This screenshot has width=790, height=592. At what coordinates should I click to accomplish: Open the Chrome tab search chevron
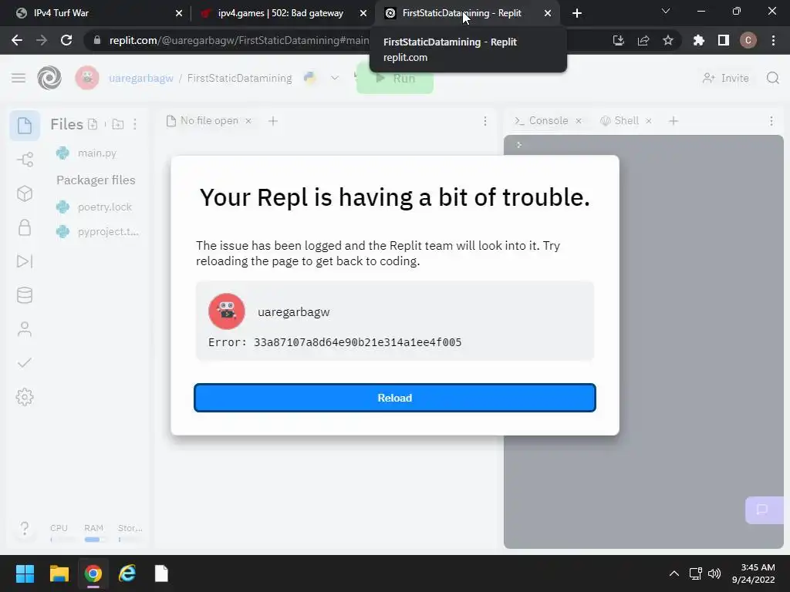(666, 11)
